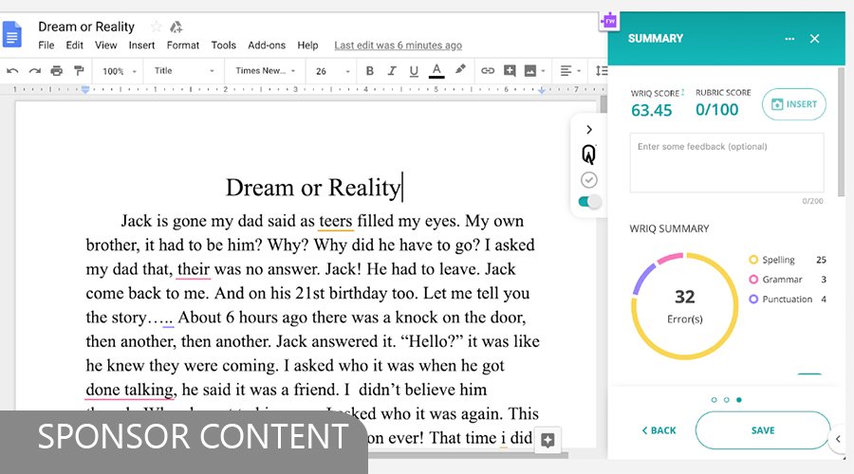The height and width of the screenshot is (474, 854).
Task: Open line spacing options
Action: 602,71
